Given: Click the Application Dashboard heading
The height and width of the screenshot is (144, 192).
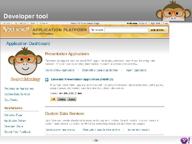Looking at the screenshot, I should (x=28, y=43).
